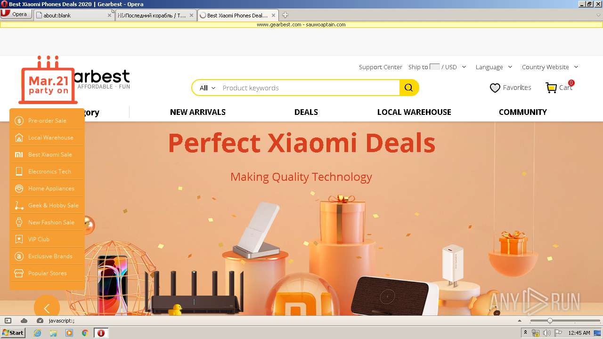Click Chrome icon in the taskbar

pyautogui.click(x=85, y=333)
